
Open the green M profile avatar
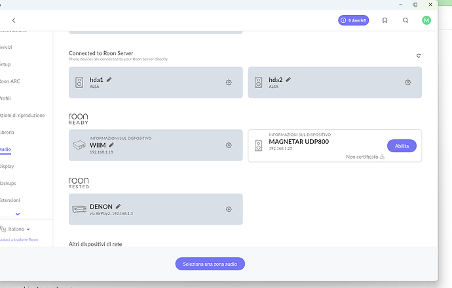coord(427,20)
